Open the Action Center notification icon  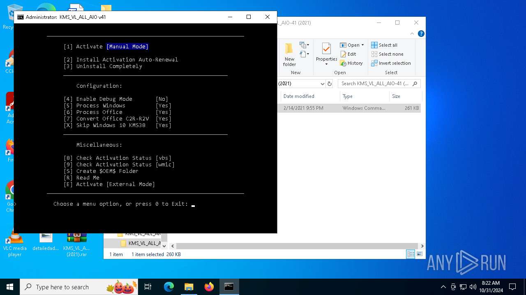click(x=512, y=287)
